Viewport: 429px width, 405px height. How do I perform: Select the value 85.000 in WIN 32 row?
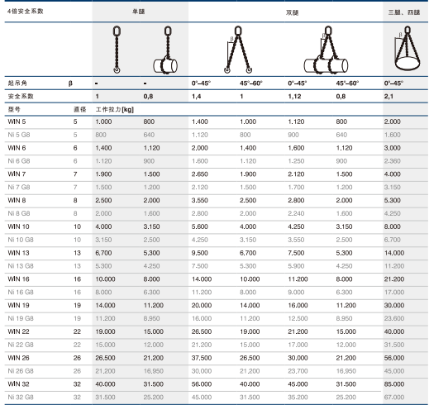(394, 384)
